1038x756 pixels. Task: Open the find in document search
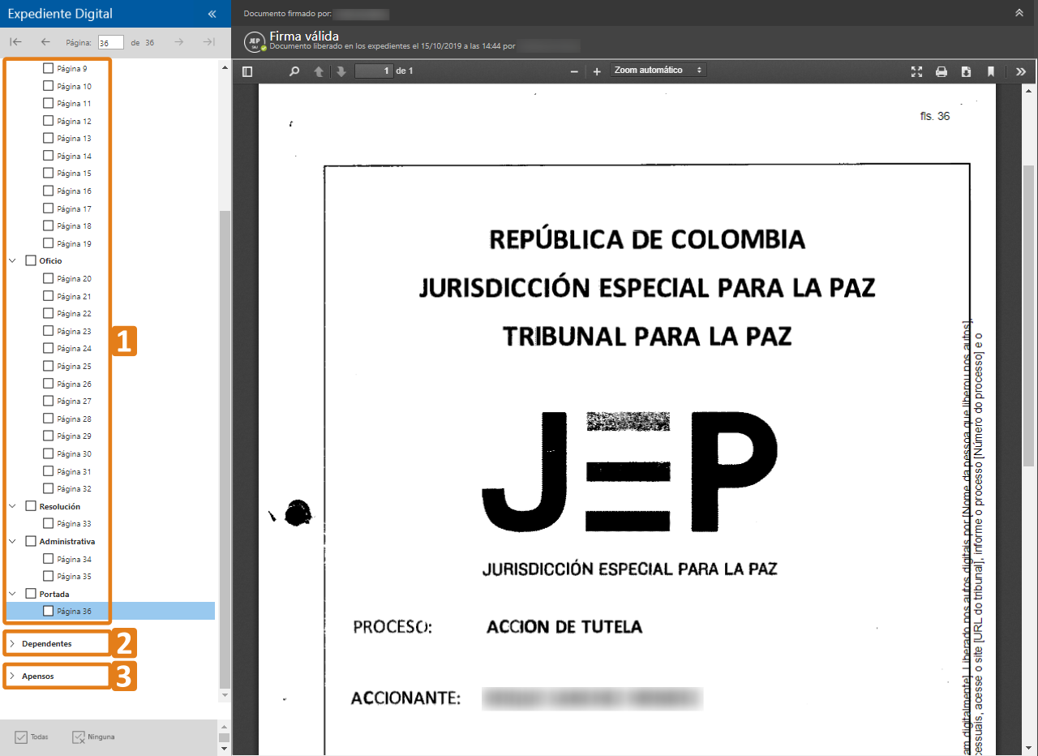click(x=294, y=71)
